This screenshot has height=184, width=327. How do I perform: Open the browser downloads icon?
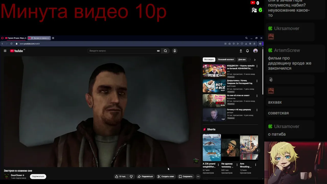[x=246, y=44]
